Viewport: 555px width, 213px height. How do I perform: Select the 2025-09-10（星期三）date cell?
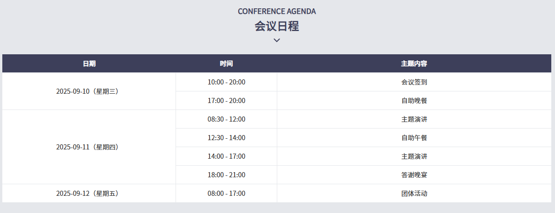point(87,91)
